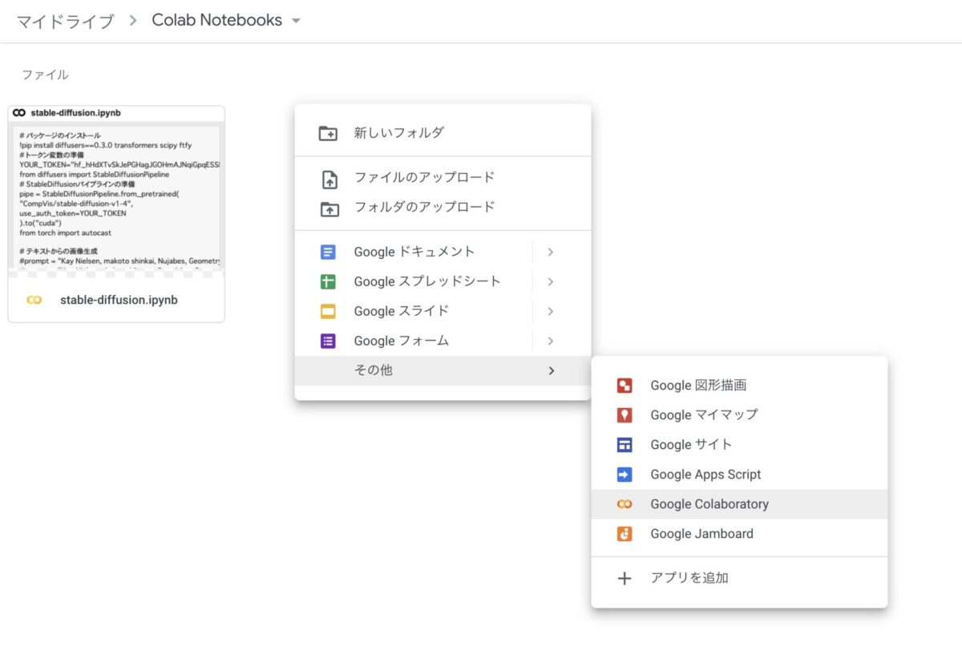Click the blue Google Docs icon
962x647 pixels.
pos(328,252)
